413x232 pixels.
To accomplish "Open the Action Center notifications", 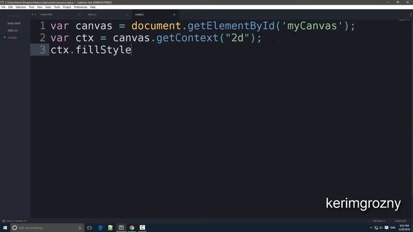I will (x=387, y=227).
